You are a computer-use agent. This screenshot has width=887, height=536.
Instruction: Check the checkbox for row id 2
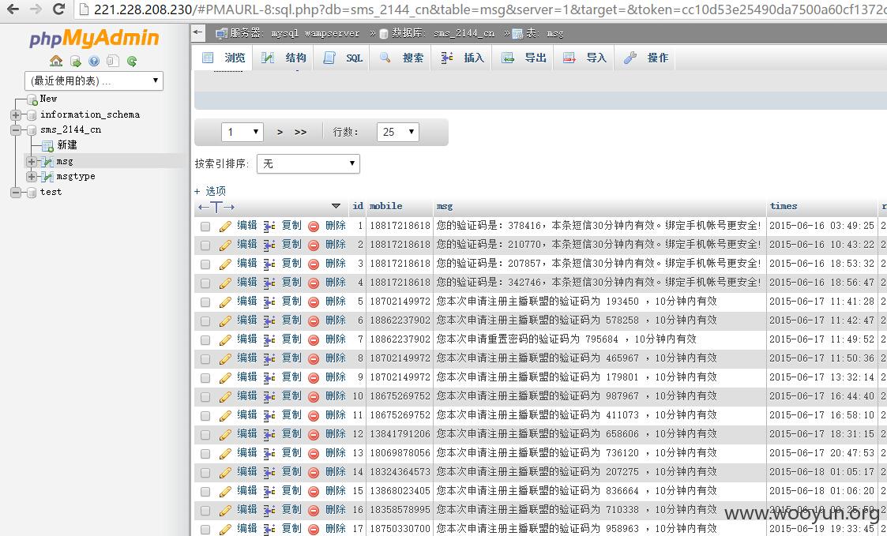pyautogui.click(x=205, y=246)
